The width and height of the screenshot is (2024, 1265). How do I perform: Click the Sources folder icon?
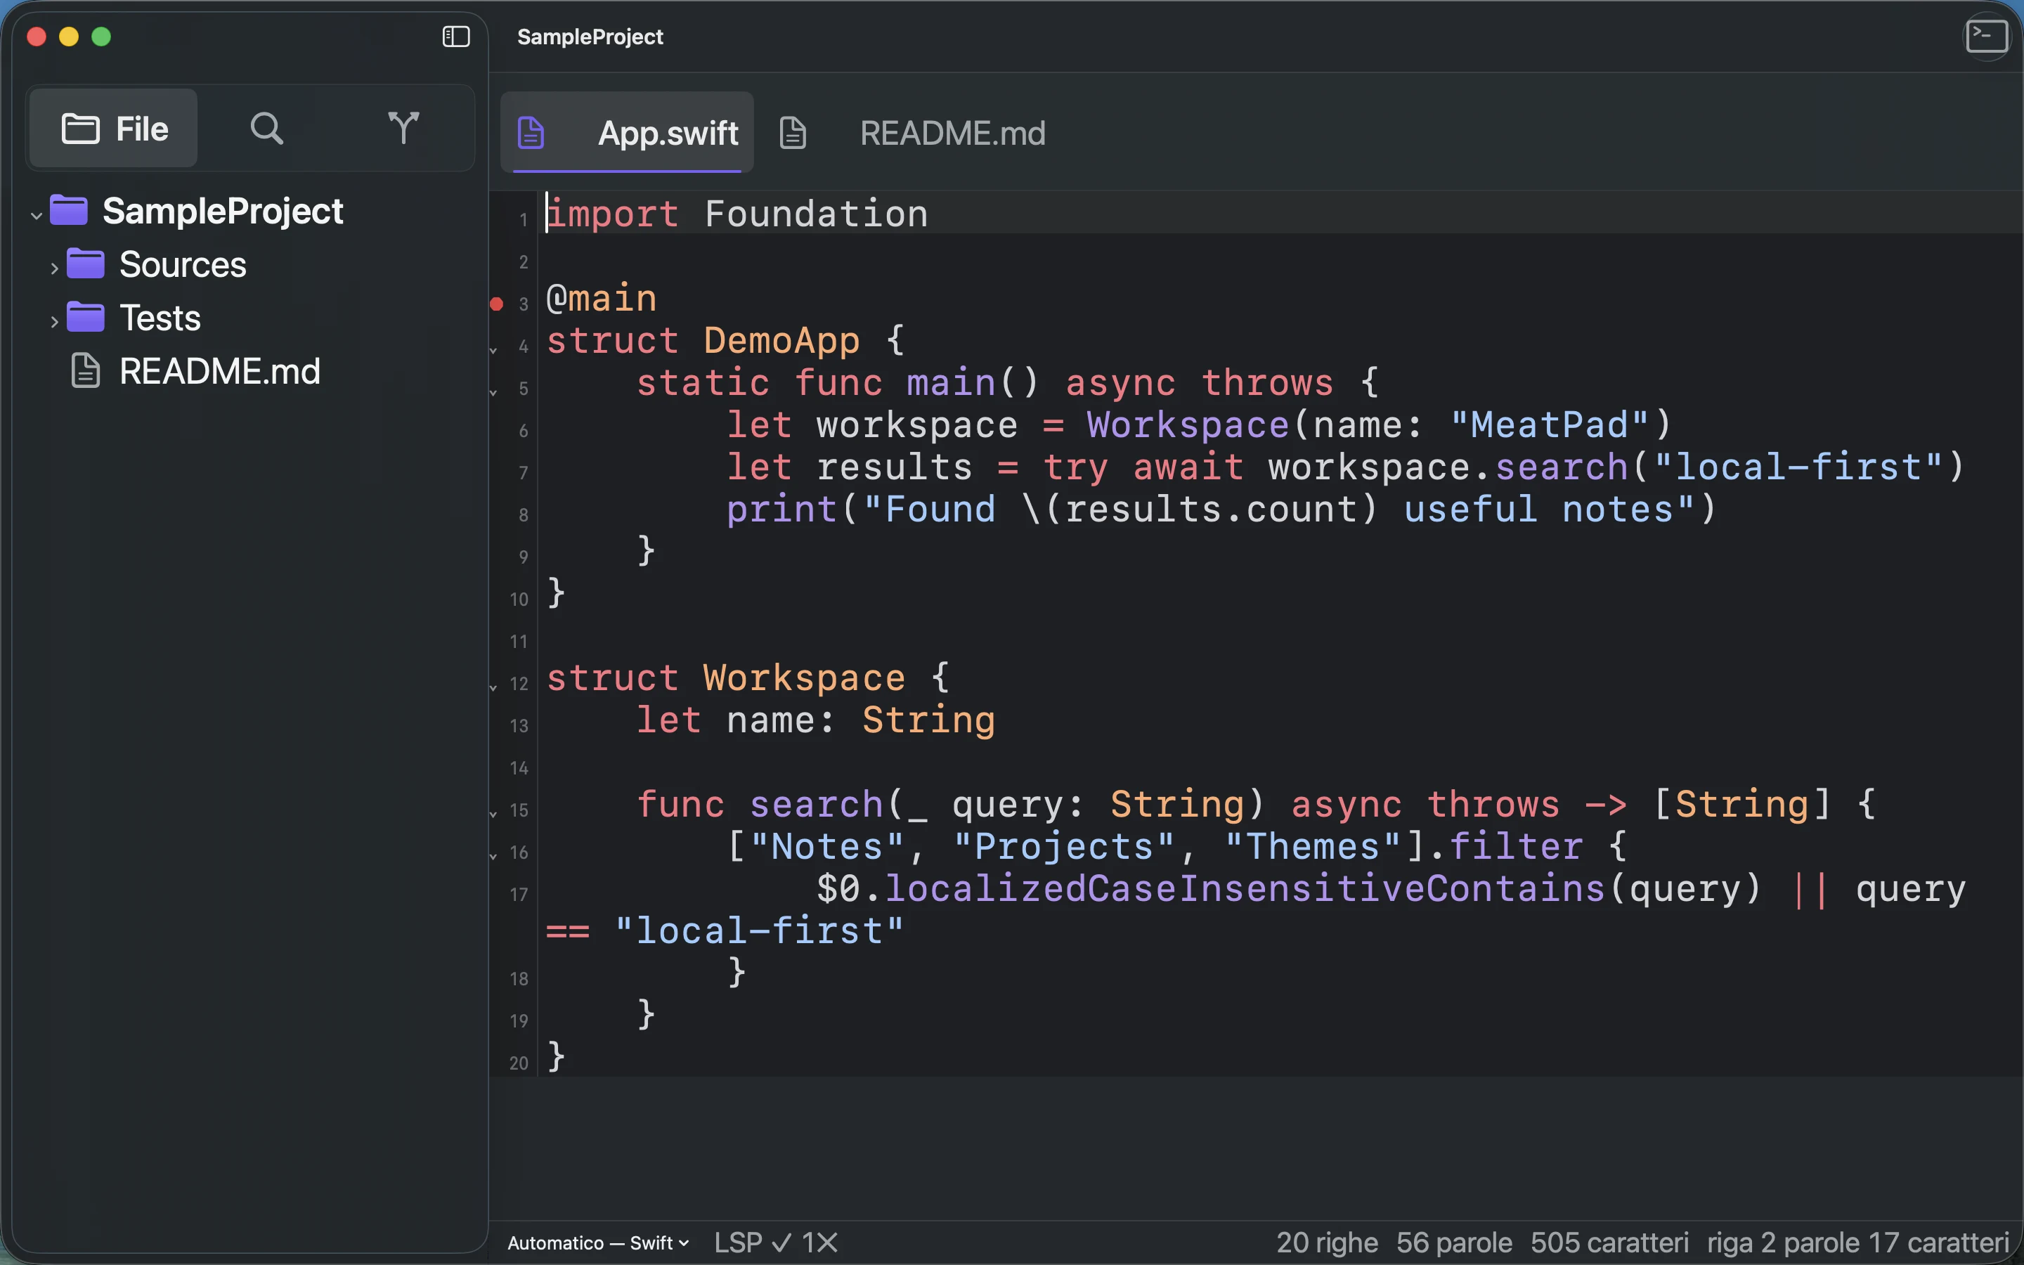[85, 264]
